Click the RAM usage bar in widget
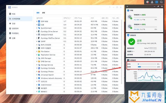 pos(147,67)
